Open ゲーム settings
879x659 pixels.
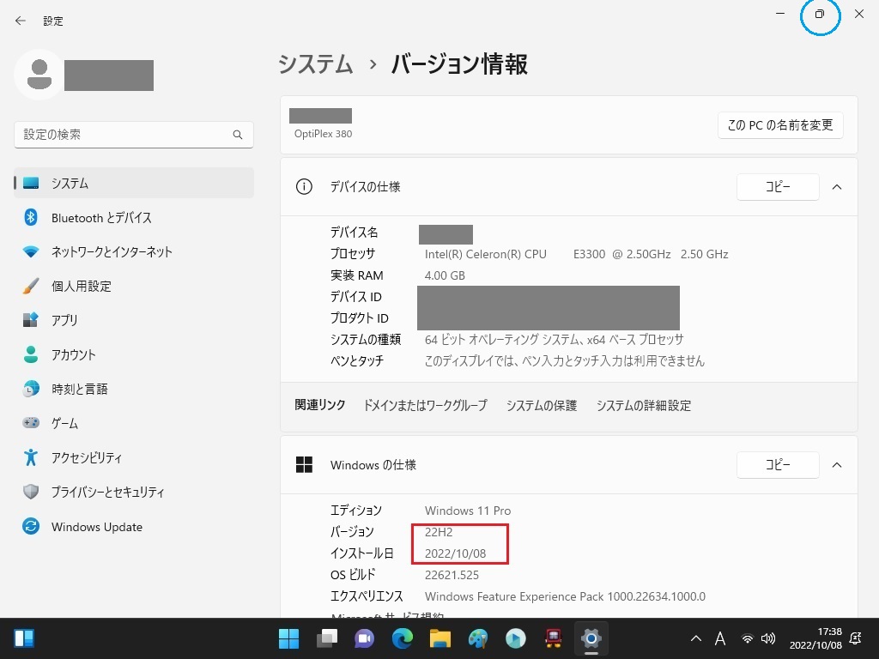click(133, 423)
